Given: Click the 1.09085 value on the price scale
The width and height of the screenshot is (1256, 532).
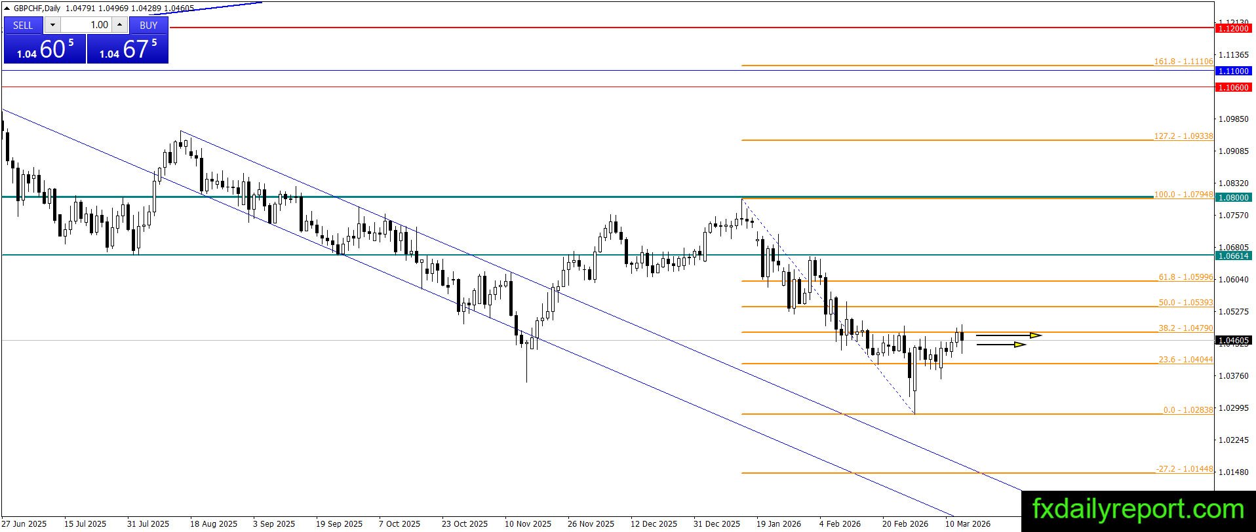Looking at the screenshot, I should (1232, 151).
